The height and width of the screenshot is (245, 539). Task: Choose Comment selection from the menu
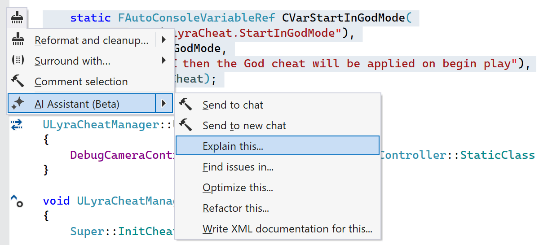[x=81, y=82]
